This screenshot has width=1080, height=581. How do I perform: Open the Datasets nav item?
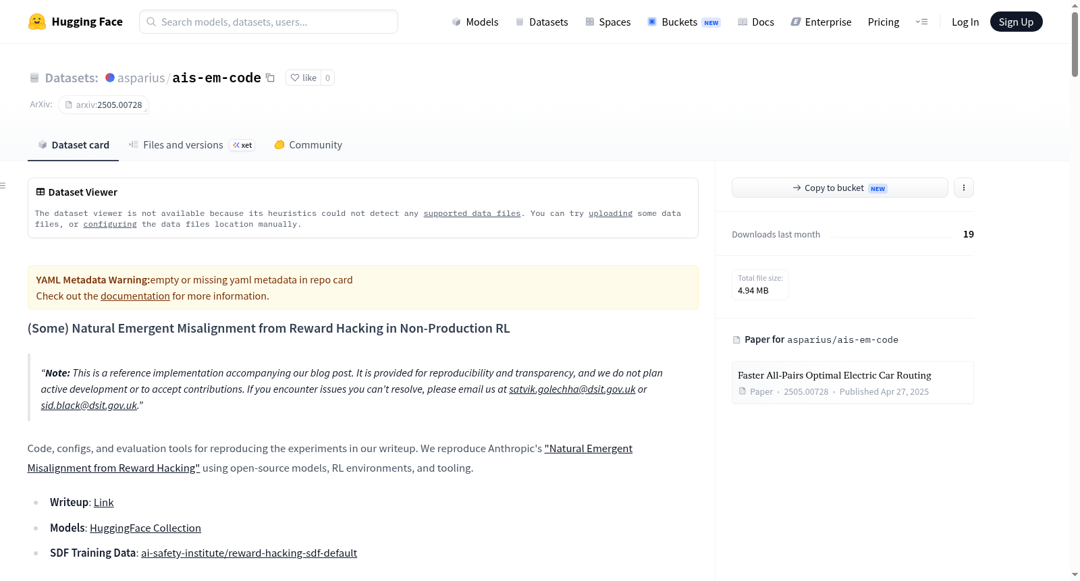tap(542, 22)
